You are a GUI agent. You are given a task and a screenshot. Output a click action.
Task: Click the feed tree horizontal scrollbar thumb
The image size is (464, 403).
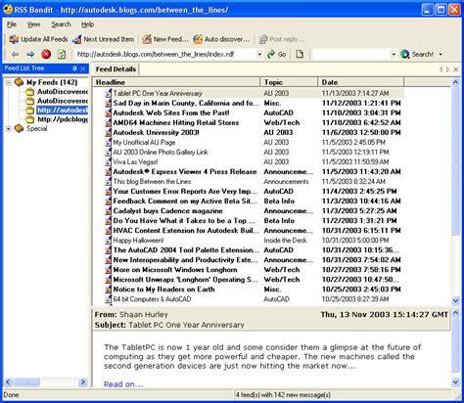(26, 381)
